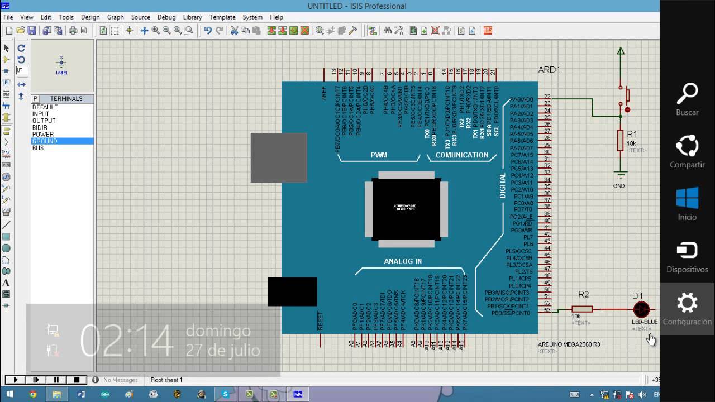715x402 pixels.
Task: Open the Library menu
Action: [x=193, y=17]
